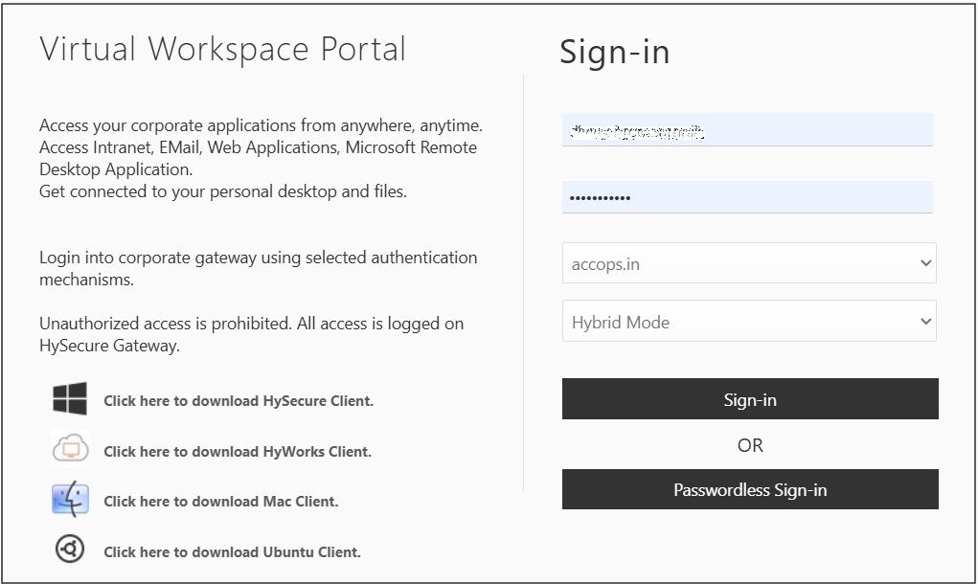978x584 pixels.
Task: Click the 'Get connected to your personal desktop' line
Action: click(x=222, y=191)
